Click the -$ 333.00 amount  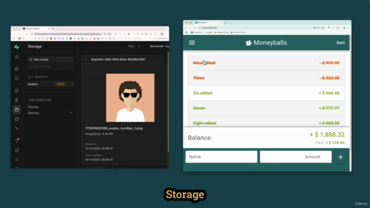330,78
